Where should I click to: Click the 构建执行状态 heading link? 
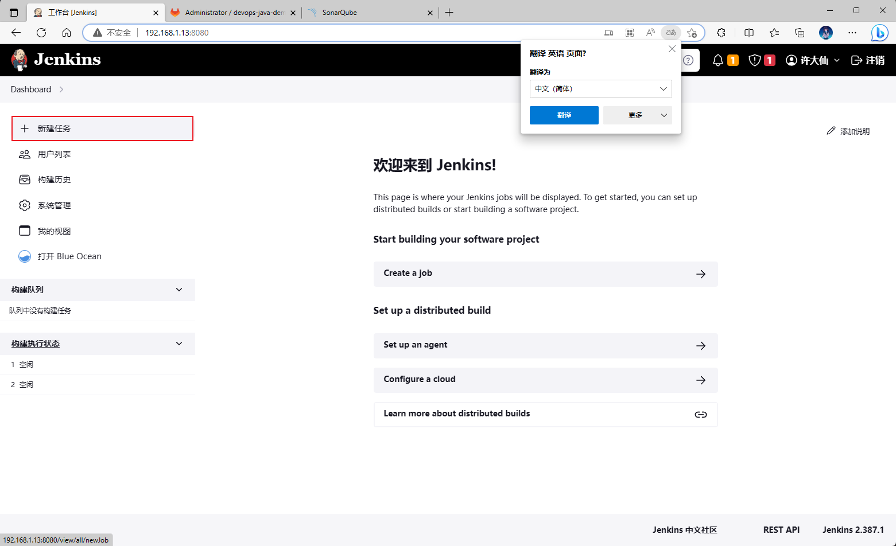(36, 344)
